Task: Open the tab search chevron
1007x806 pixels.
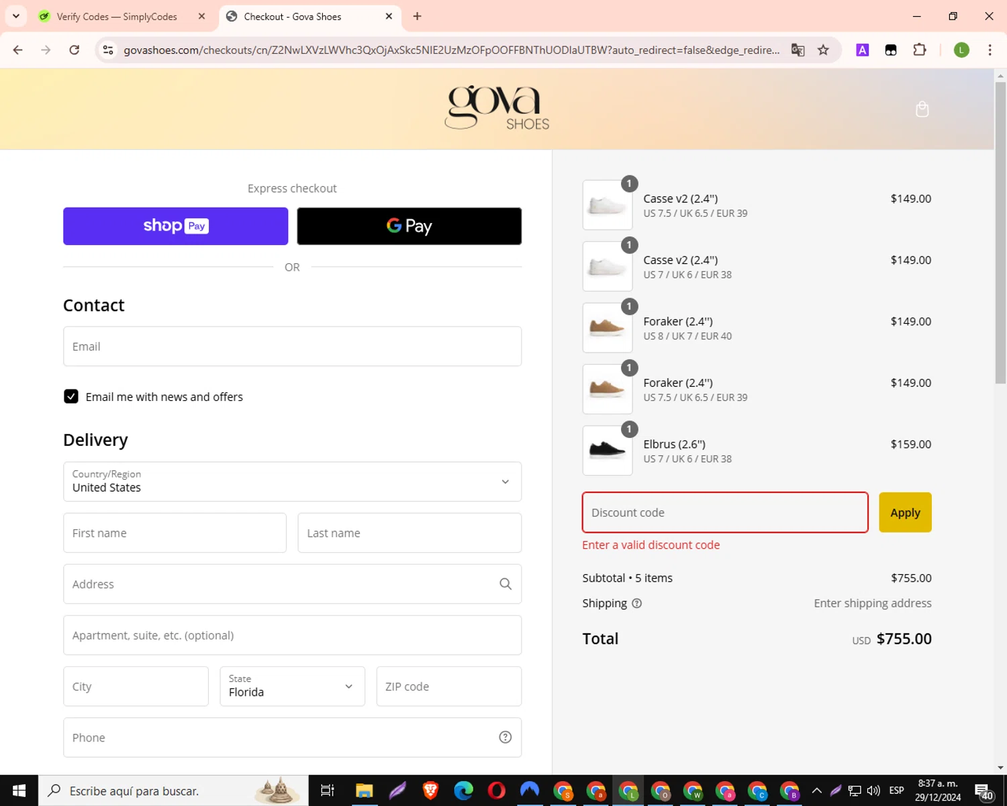Action: 16,16
